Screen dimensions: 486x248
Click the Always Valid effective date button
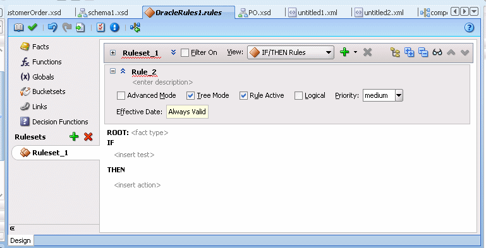point(187,112)
